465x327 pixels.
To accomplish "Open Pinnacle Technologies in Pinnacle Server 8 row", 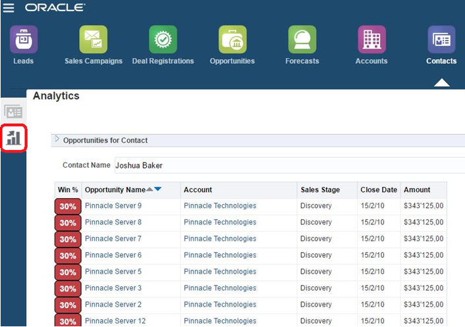I will click(x=220, y=222).
